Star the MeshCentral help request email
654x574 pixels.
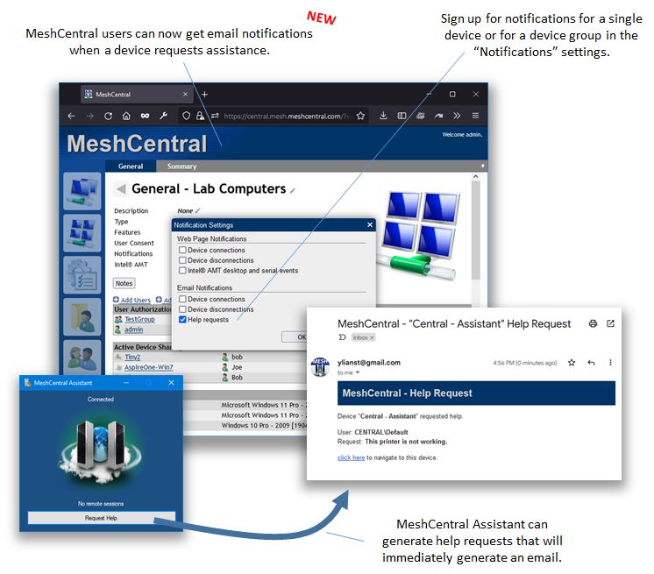point(572,362)
